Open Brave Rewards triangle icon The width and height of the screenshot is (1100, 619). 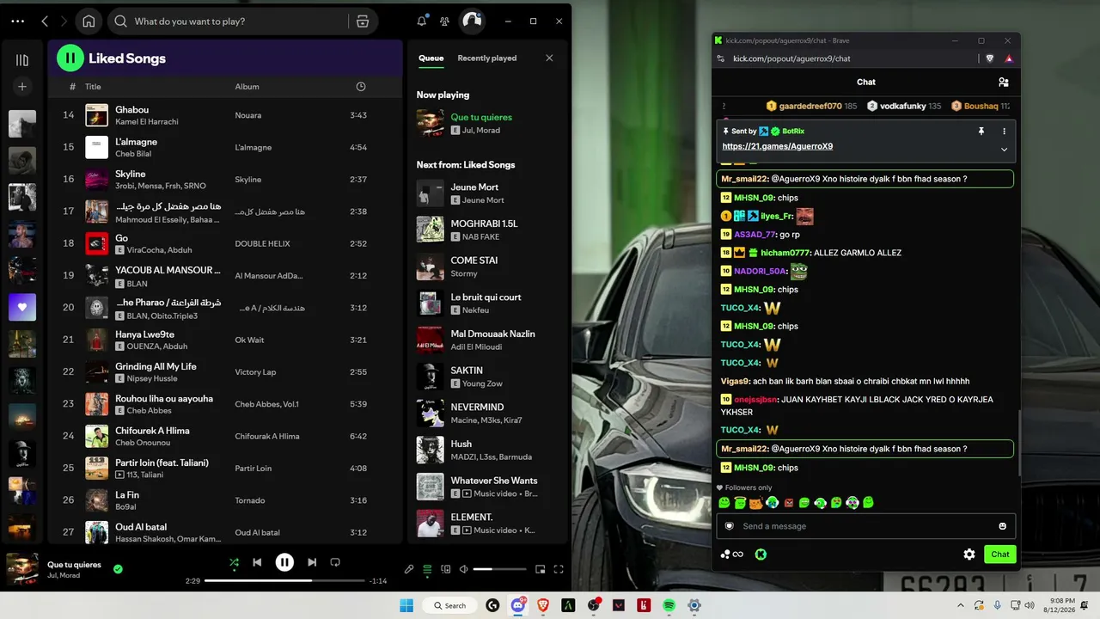(x=1009, y=58)
